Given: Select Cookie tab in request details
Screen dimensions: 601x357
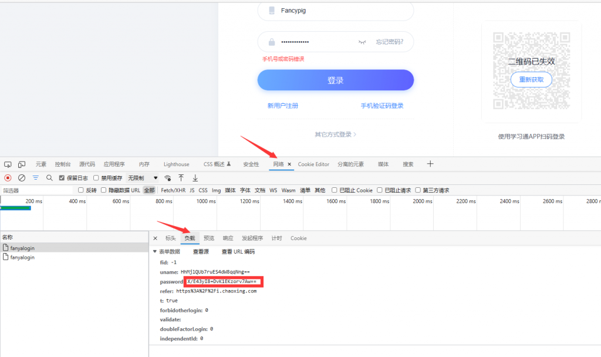Looking at the screenshot, I should [x=299, y=238].
